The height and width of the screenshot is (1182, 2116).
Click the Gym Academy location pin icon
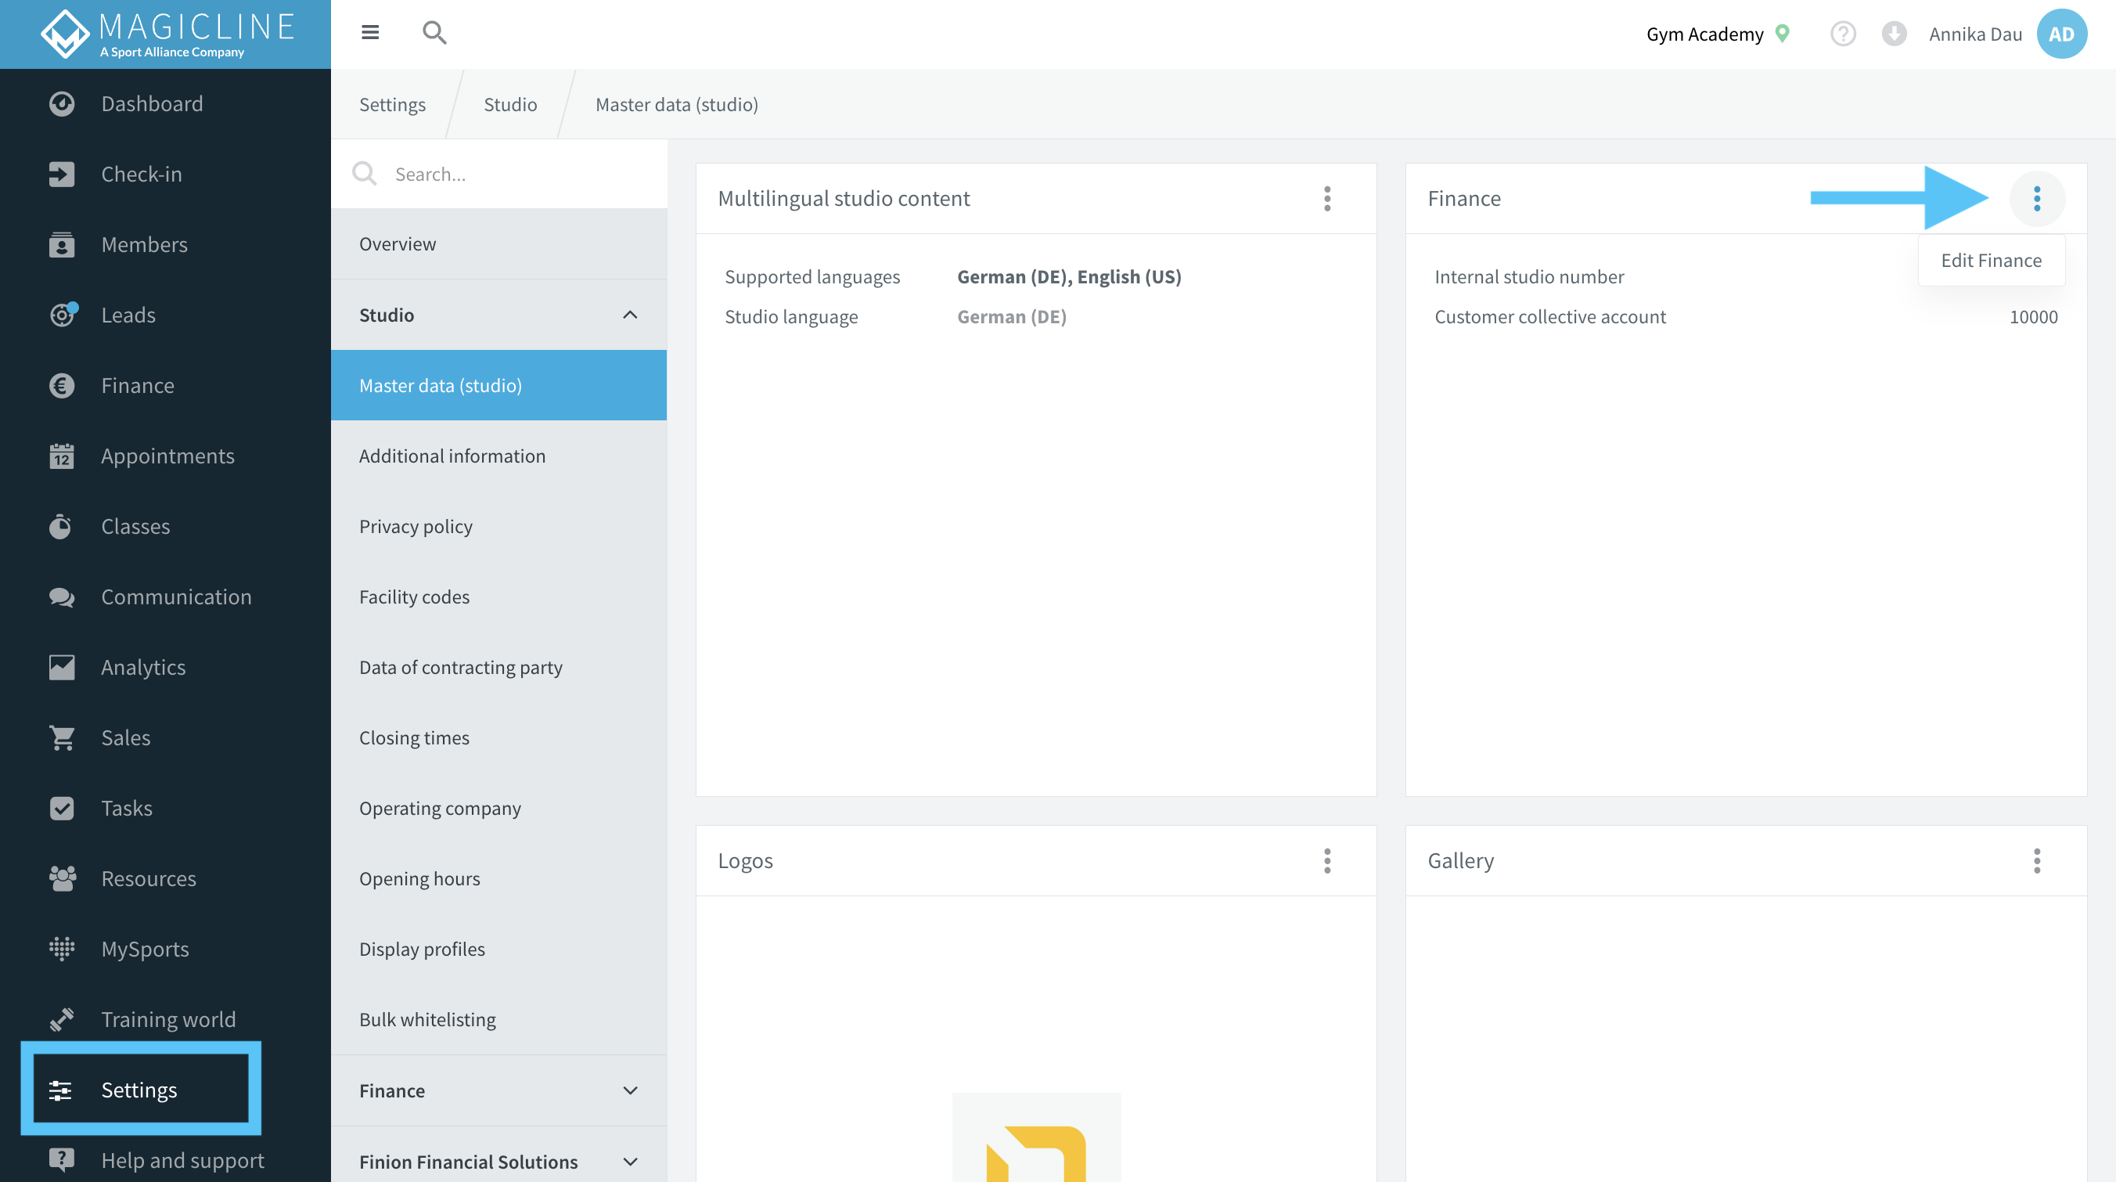click(x=1782, y=34)
